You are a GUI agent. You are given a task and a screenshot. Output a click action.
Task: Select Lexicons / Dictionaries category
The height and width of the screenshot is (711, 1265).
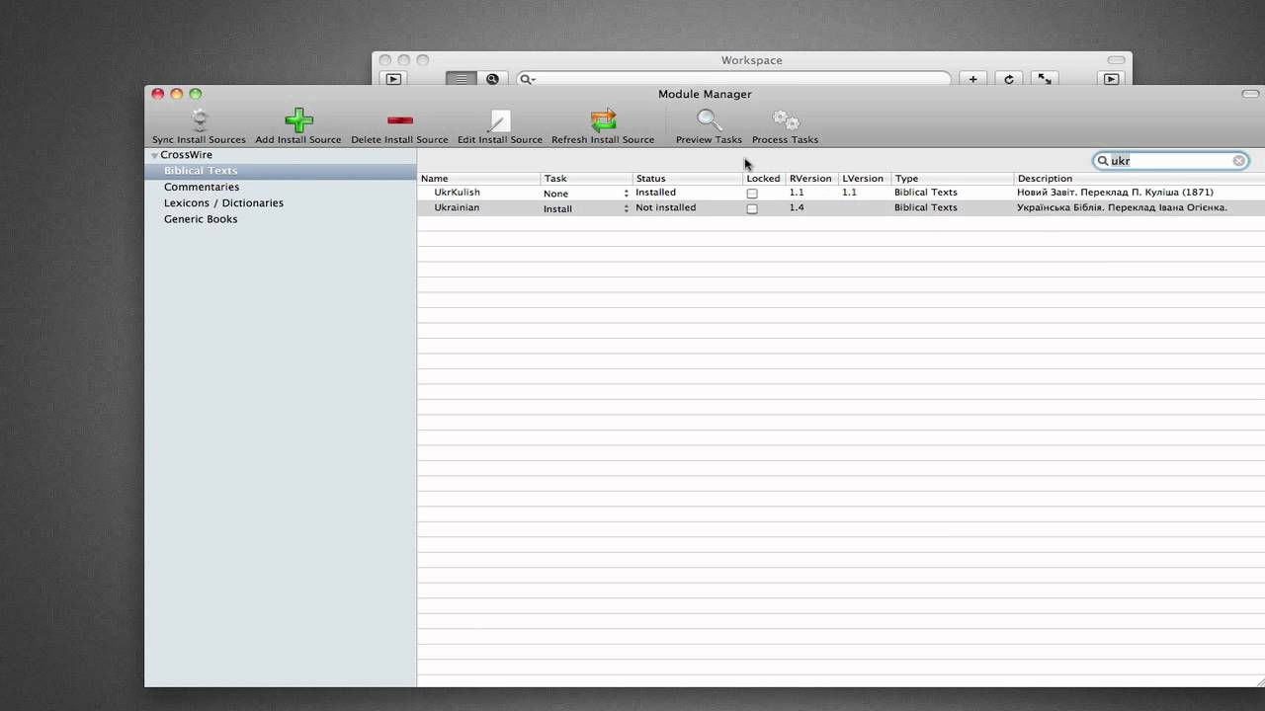click(223, 202)
